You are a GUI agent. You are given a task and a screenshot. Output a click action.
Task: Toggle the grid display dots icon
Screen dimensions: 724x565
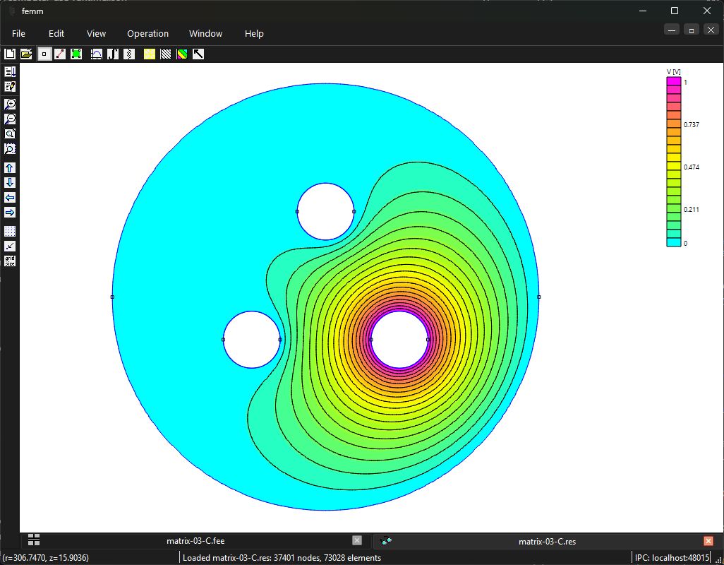10,231
